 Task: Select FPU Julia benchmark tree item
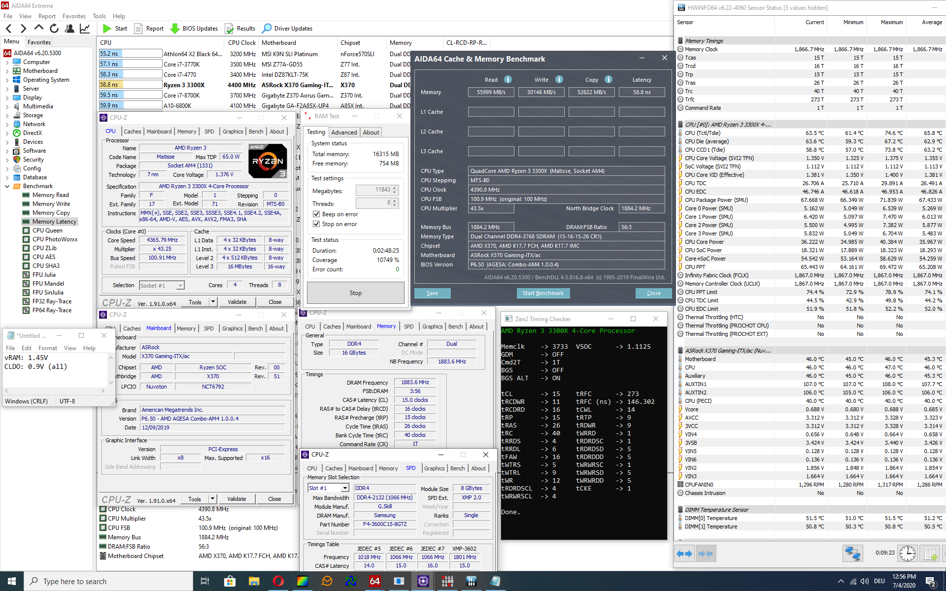(44, 275)
